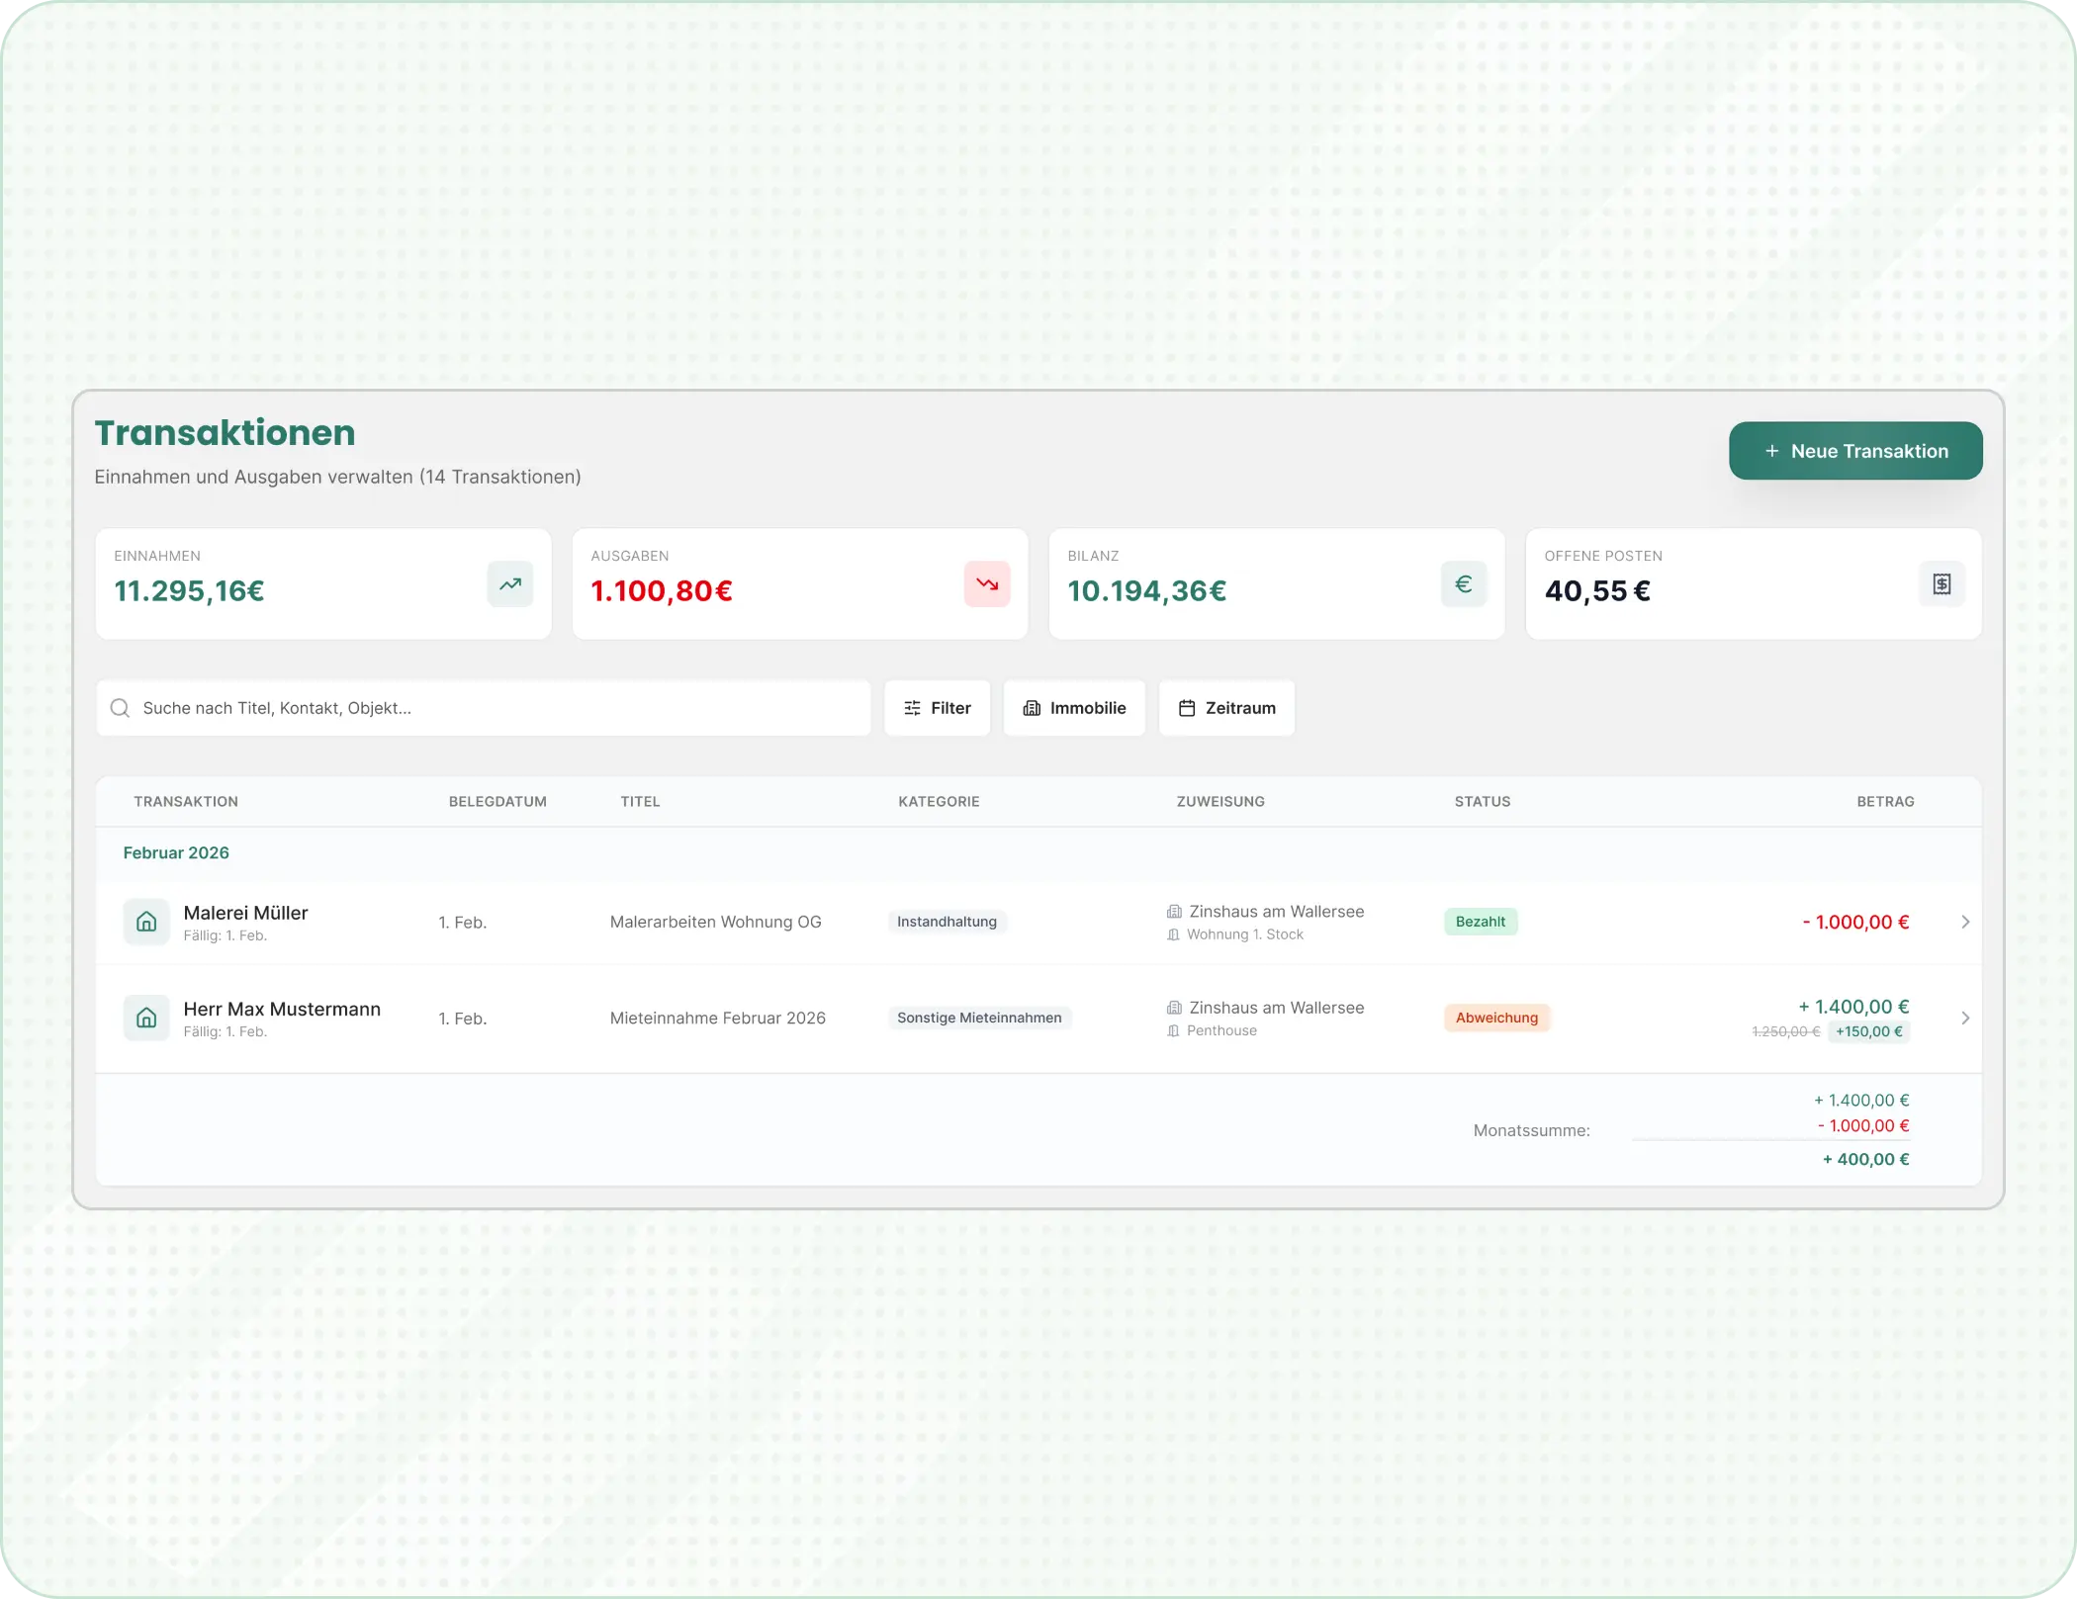Click the magnifier icon in search bar
This screenshot has width=2077, height=1599.
pyautogui.click(x=120, y=708)
